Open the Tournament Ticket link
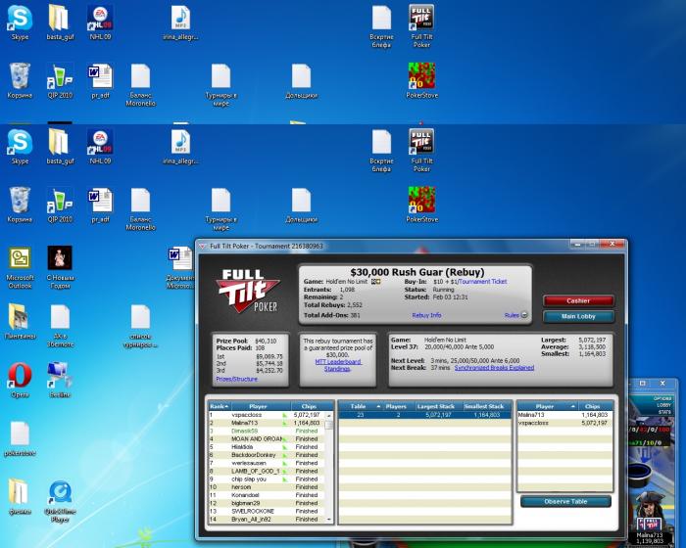 (483, 282)
